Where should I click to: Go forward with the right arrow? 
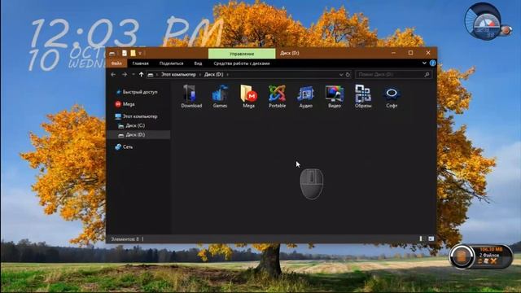click(125, 74)
